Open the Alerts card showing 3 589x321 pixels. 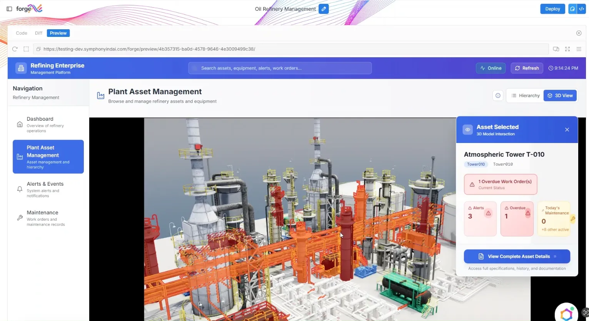point(480,219)
